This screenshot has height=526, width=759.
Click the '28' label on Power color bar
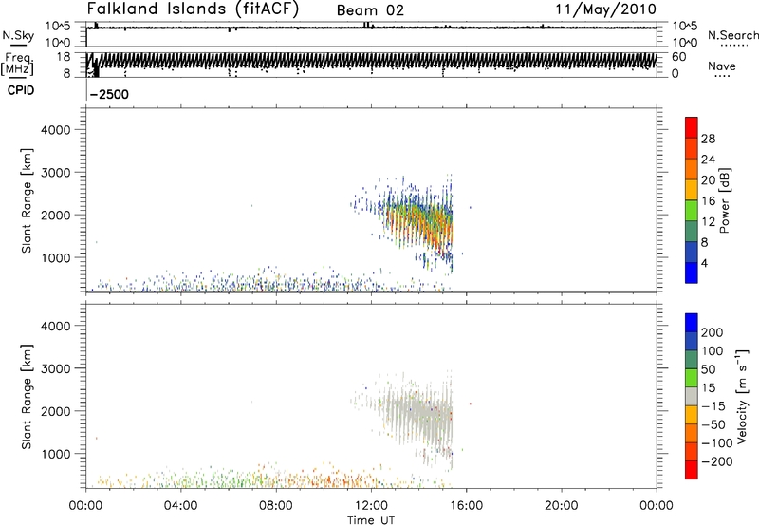tap(708, 139)
